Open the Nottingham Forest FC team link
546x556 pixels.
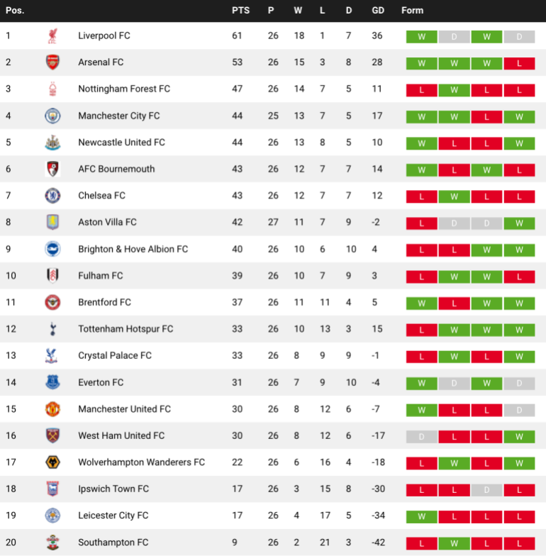click(x=124, y=89)
